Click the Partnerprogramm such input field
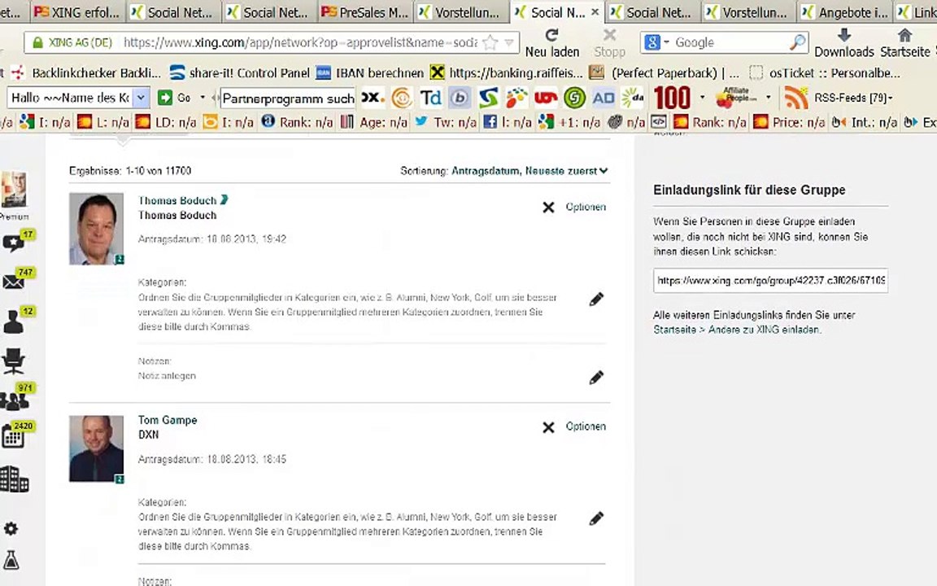937x586 pixels. [x=288, y=98]
